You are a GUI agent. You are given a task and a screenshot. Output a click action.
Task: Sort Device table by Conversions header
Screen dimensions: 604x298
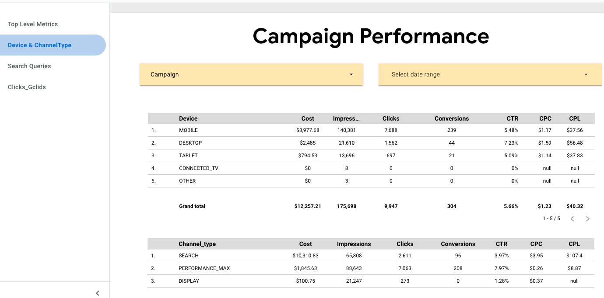(x=451, y=118)
